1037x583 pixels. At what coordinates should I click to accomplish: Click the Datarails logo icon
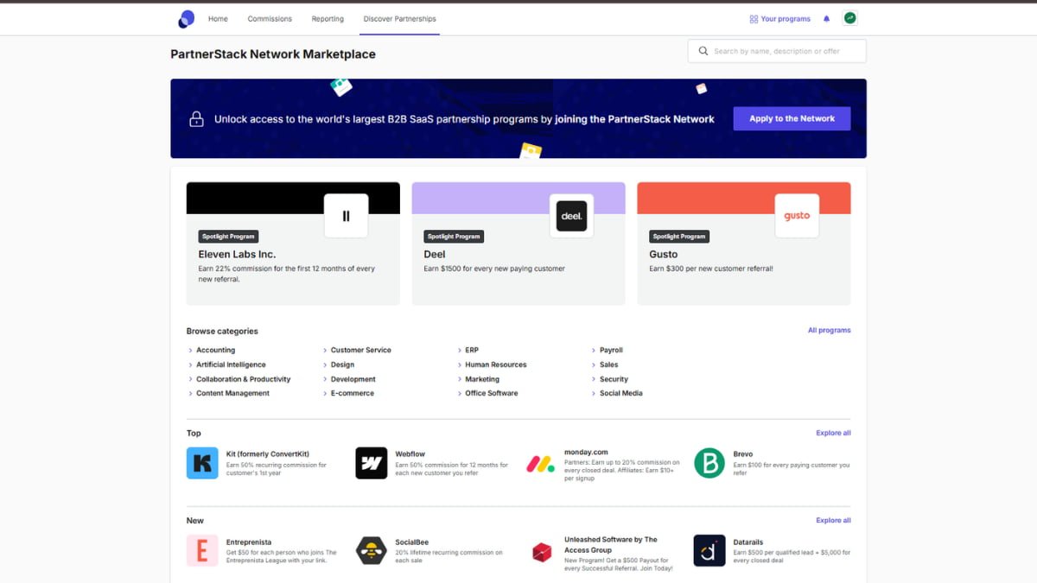point(709,550)
